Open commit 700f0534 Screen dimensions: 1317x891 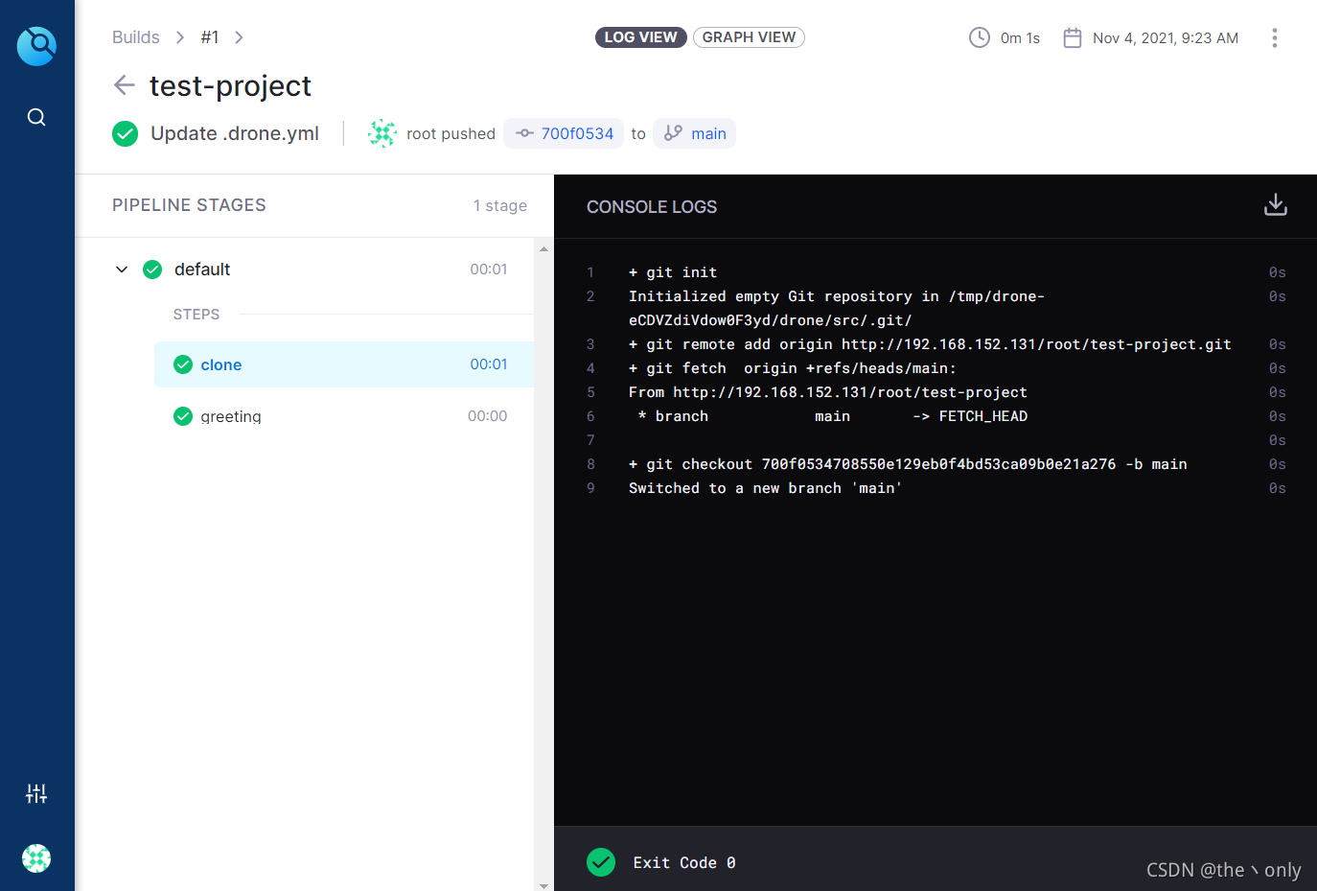575,133
